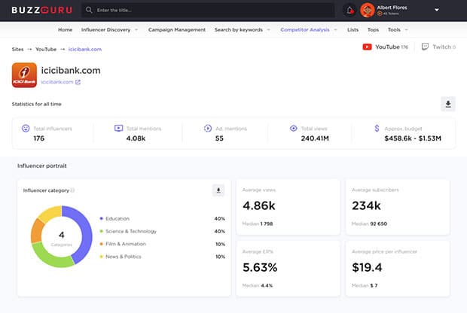The image size is (467, 313).
Task: Switch to the Twitch platform tab
Action: [438, 47]
